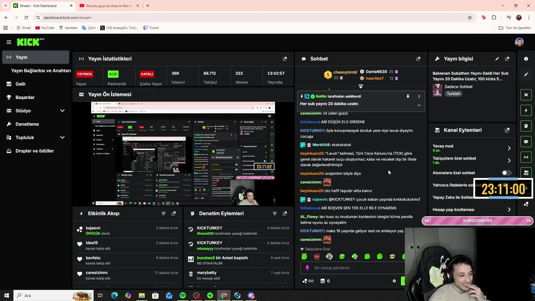Edit stream info with the pencil in Yayın bilgisi
The width and height of the screenshot is (535, 301).
[x=497, y=59]
